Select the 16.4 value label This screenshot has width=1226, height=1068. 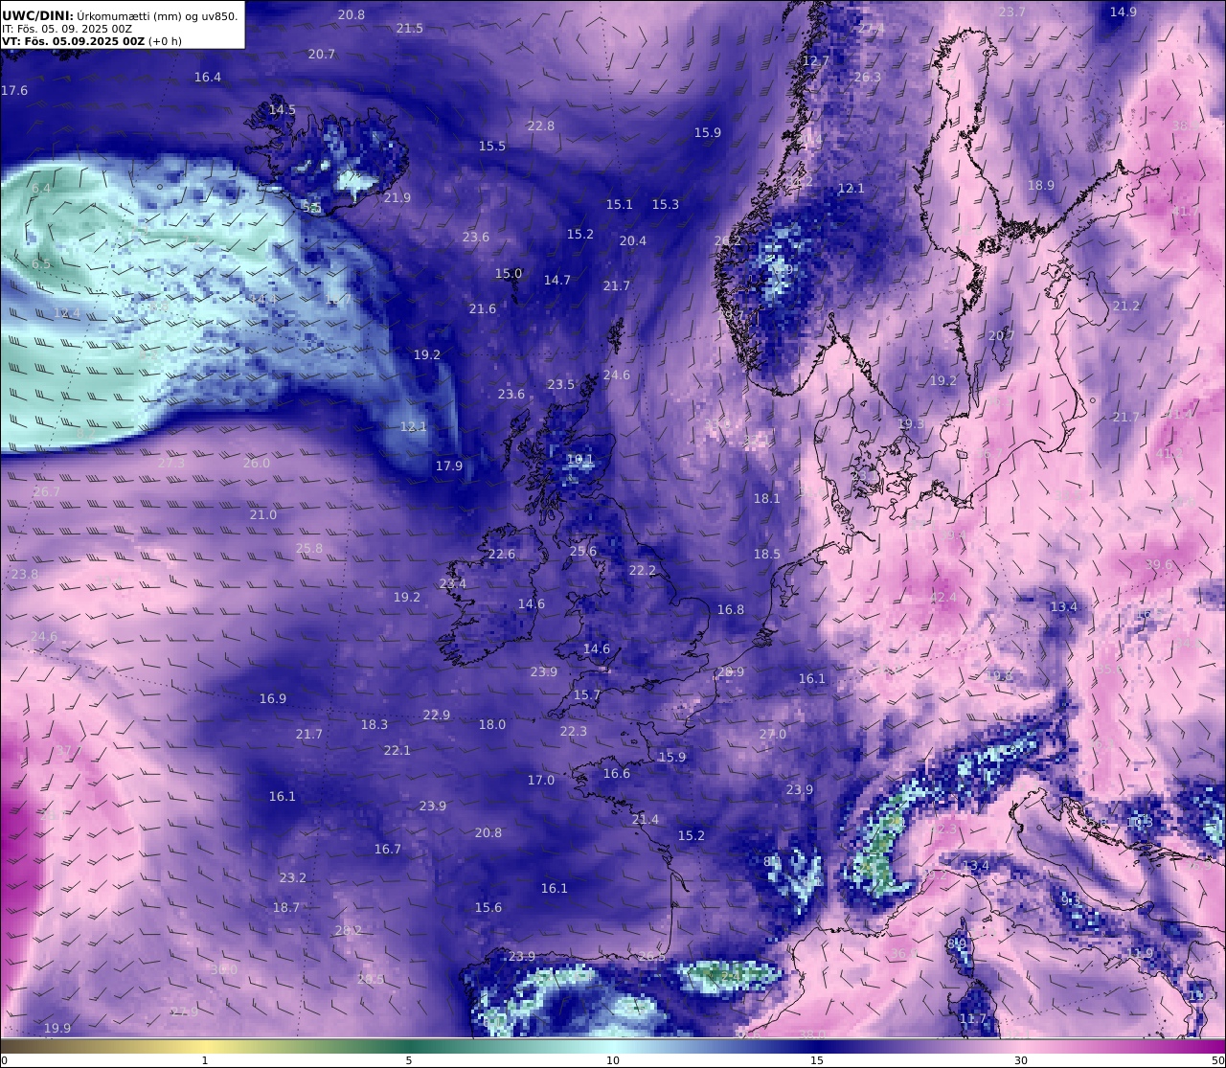tap(208, 78)
